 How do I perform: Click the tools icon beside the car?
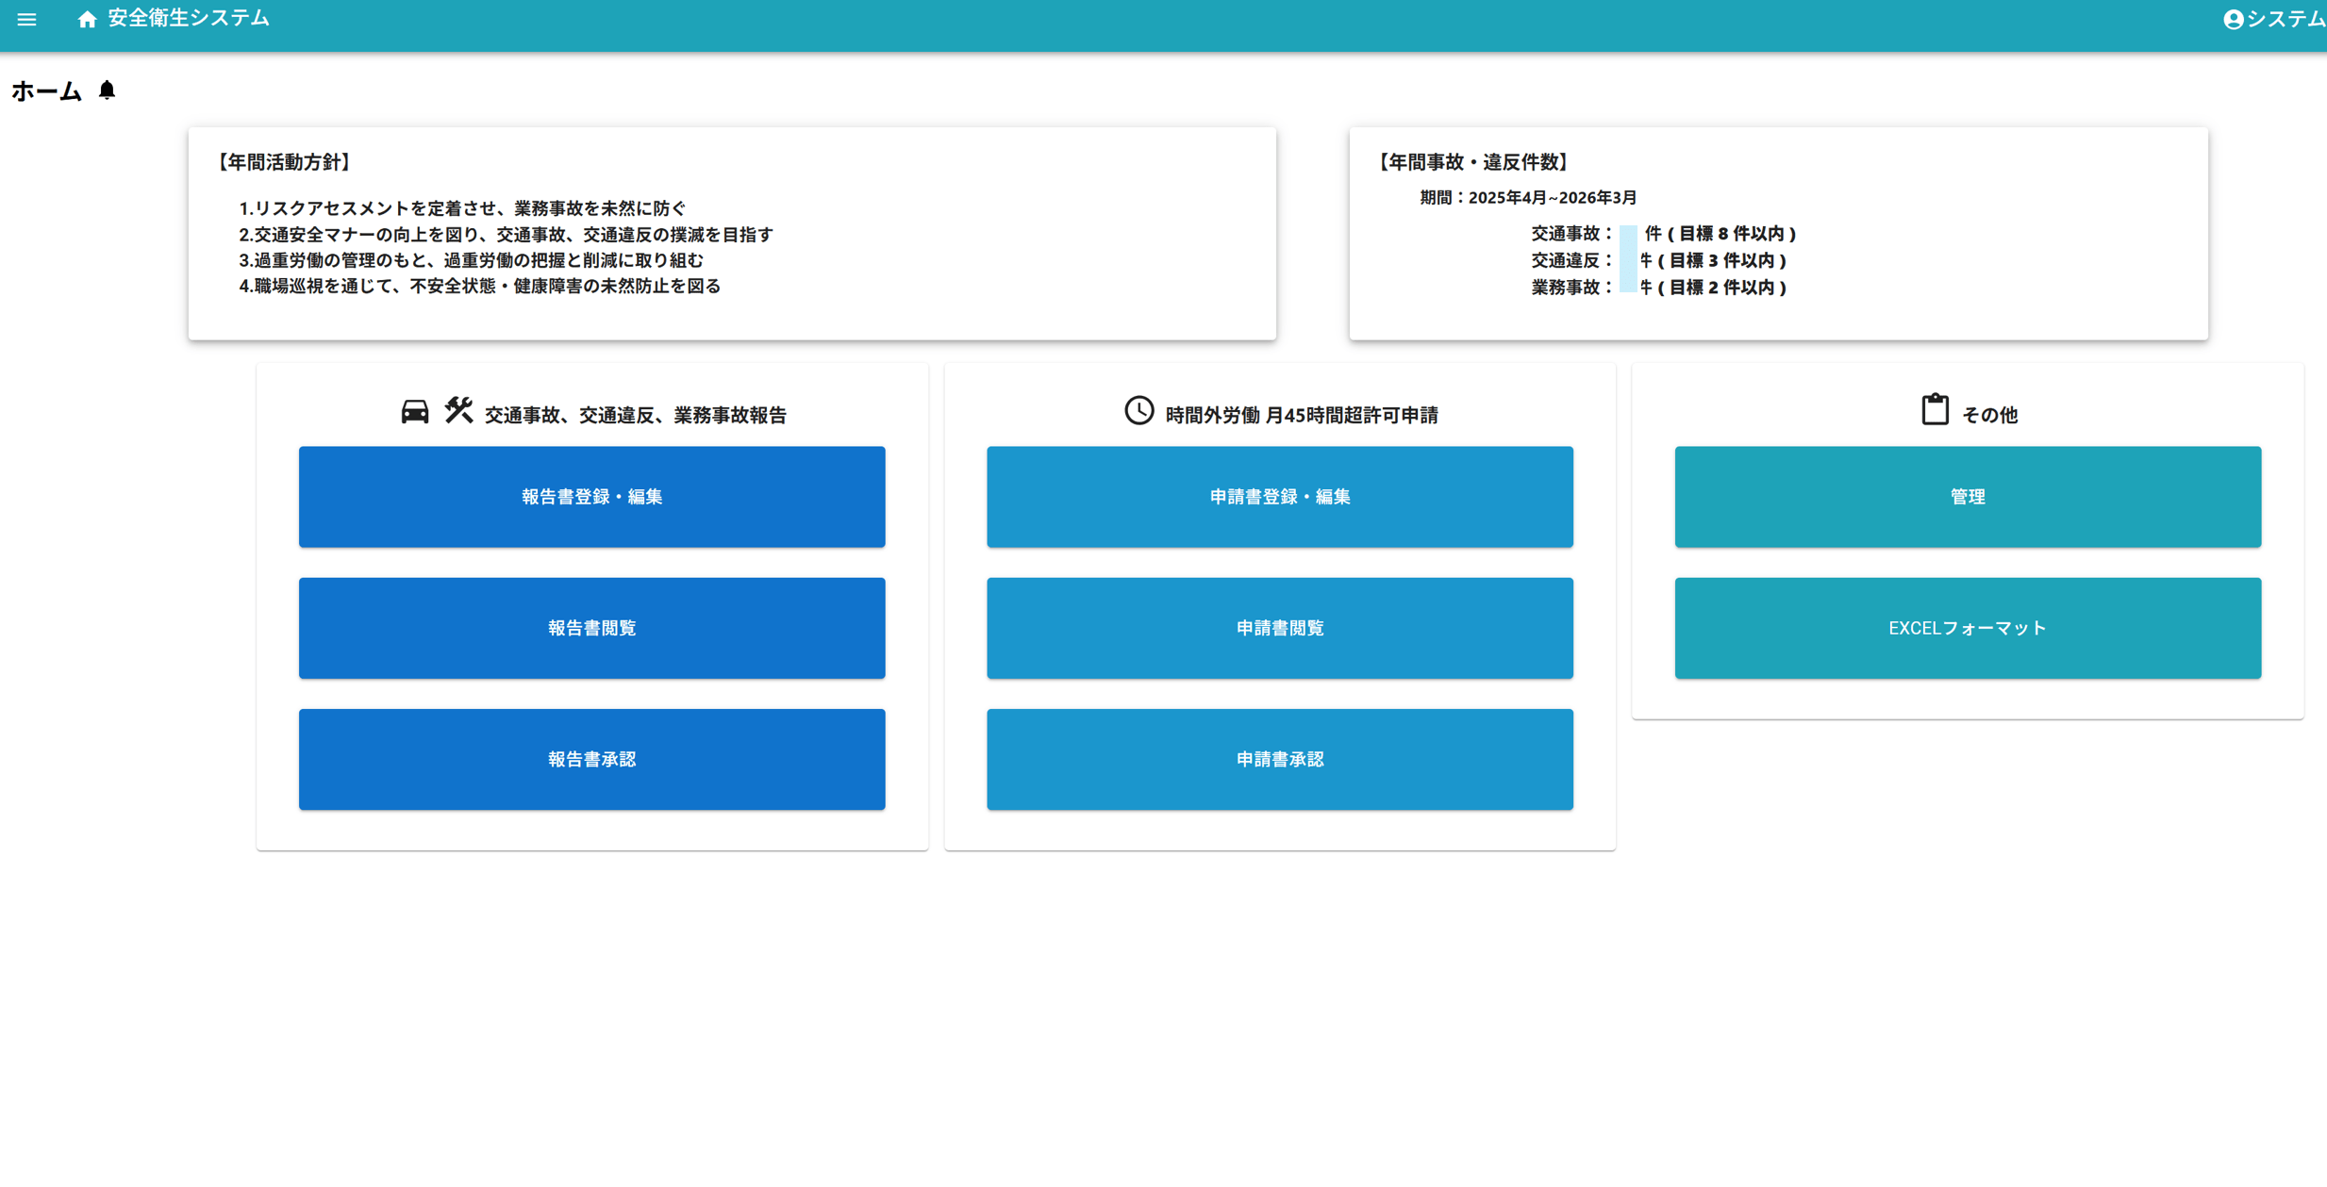click(458, 410)
